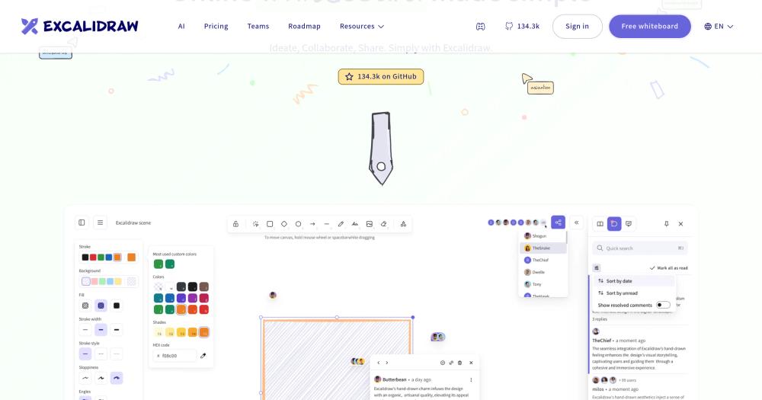Screen dimensions: 762x400
Task: Select the Eraser tool
Action: (384, 224)
